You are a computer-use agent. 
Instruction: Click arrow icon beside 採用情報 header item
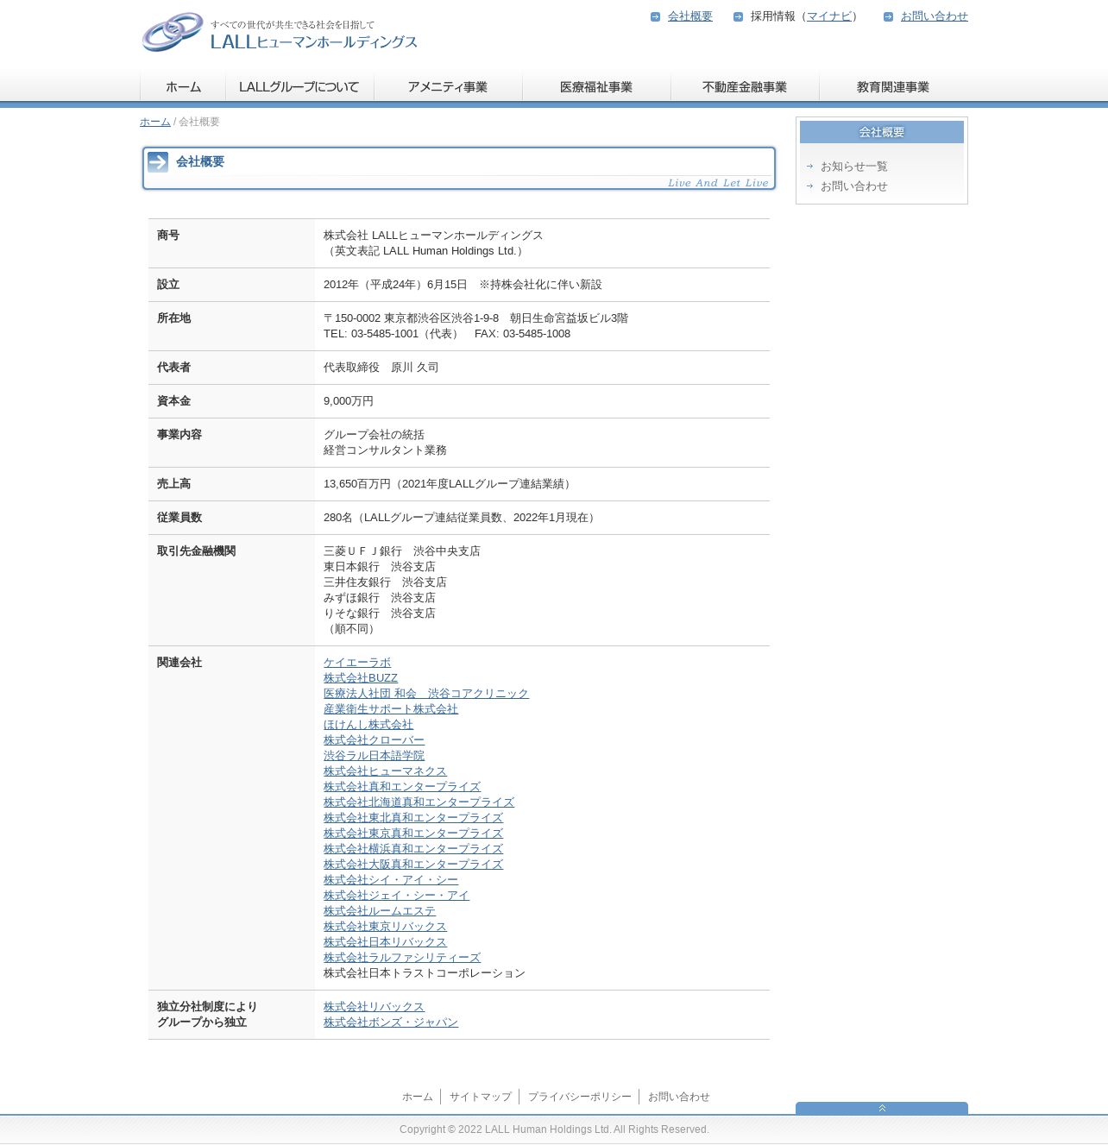pos(738,16)
